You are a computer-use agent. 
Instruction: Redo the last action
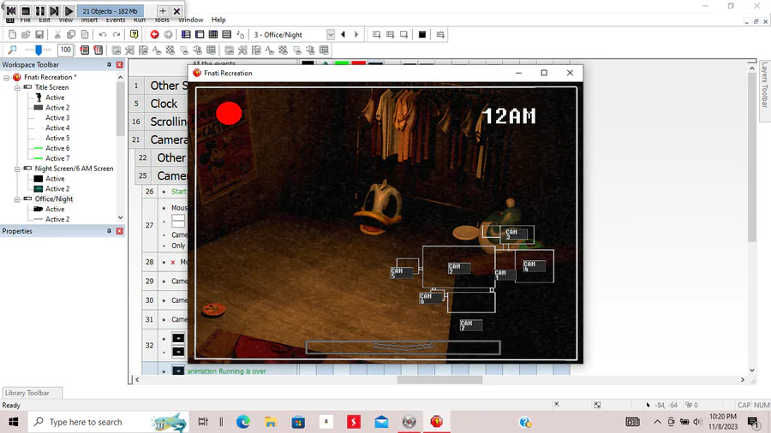tap(117, 34)
